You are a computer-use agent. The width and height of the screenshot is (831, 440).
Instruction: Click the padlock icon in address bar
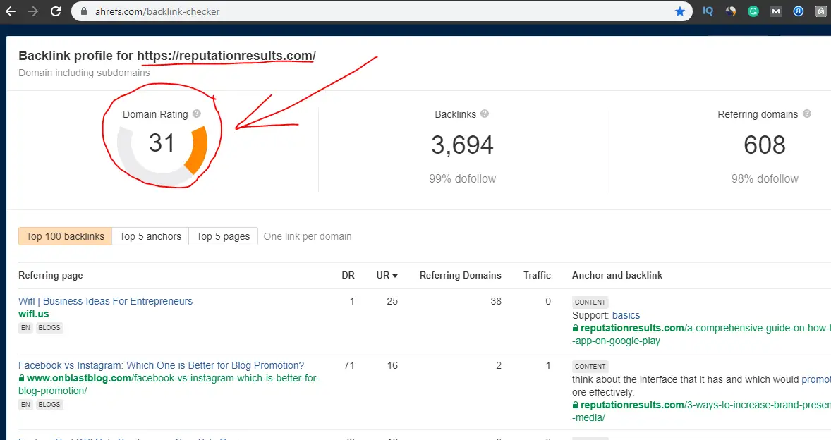coord(84,11)
